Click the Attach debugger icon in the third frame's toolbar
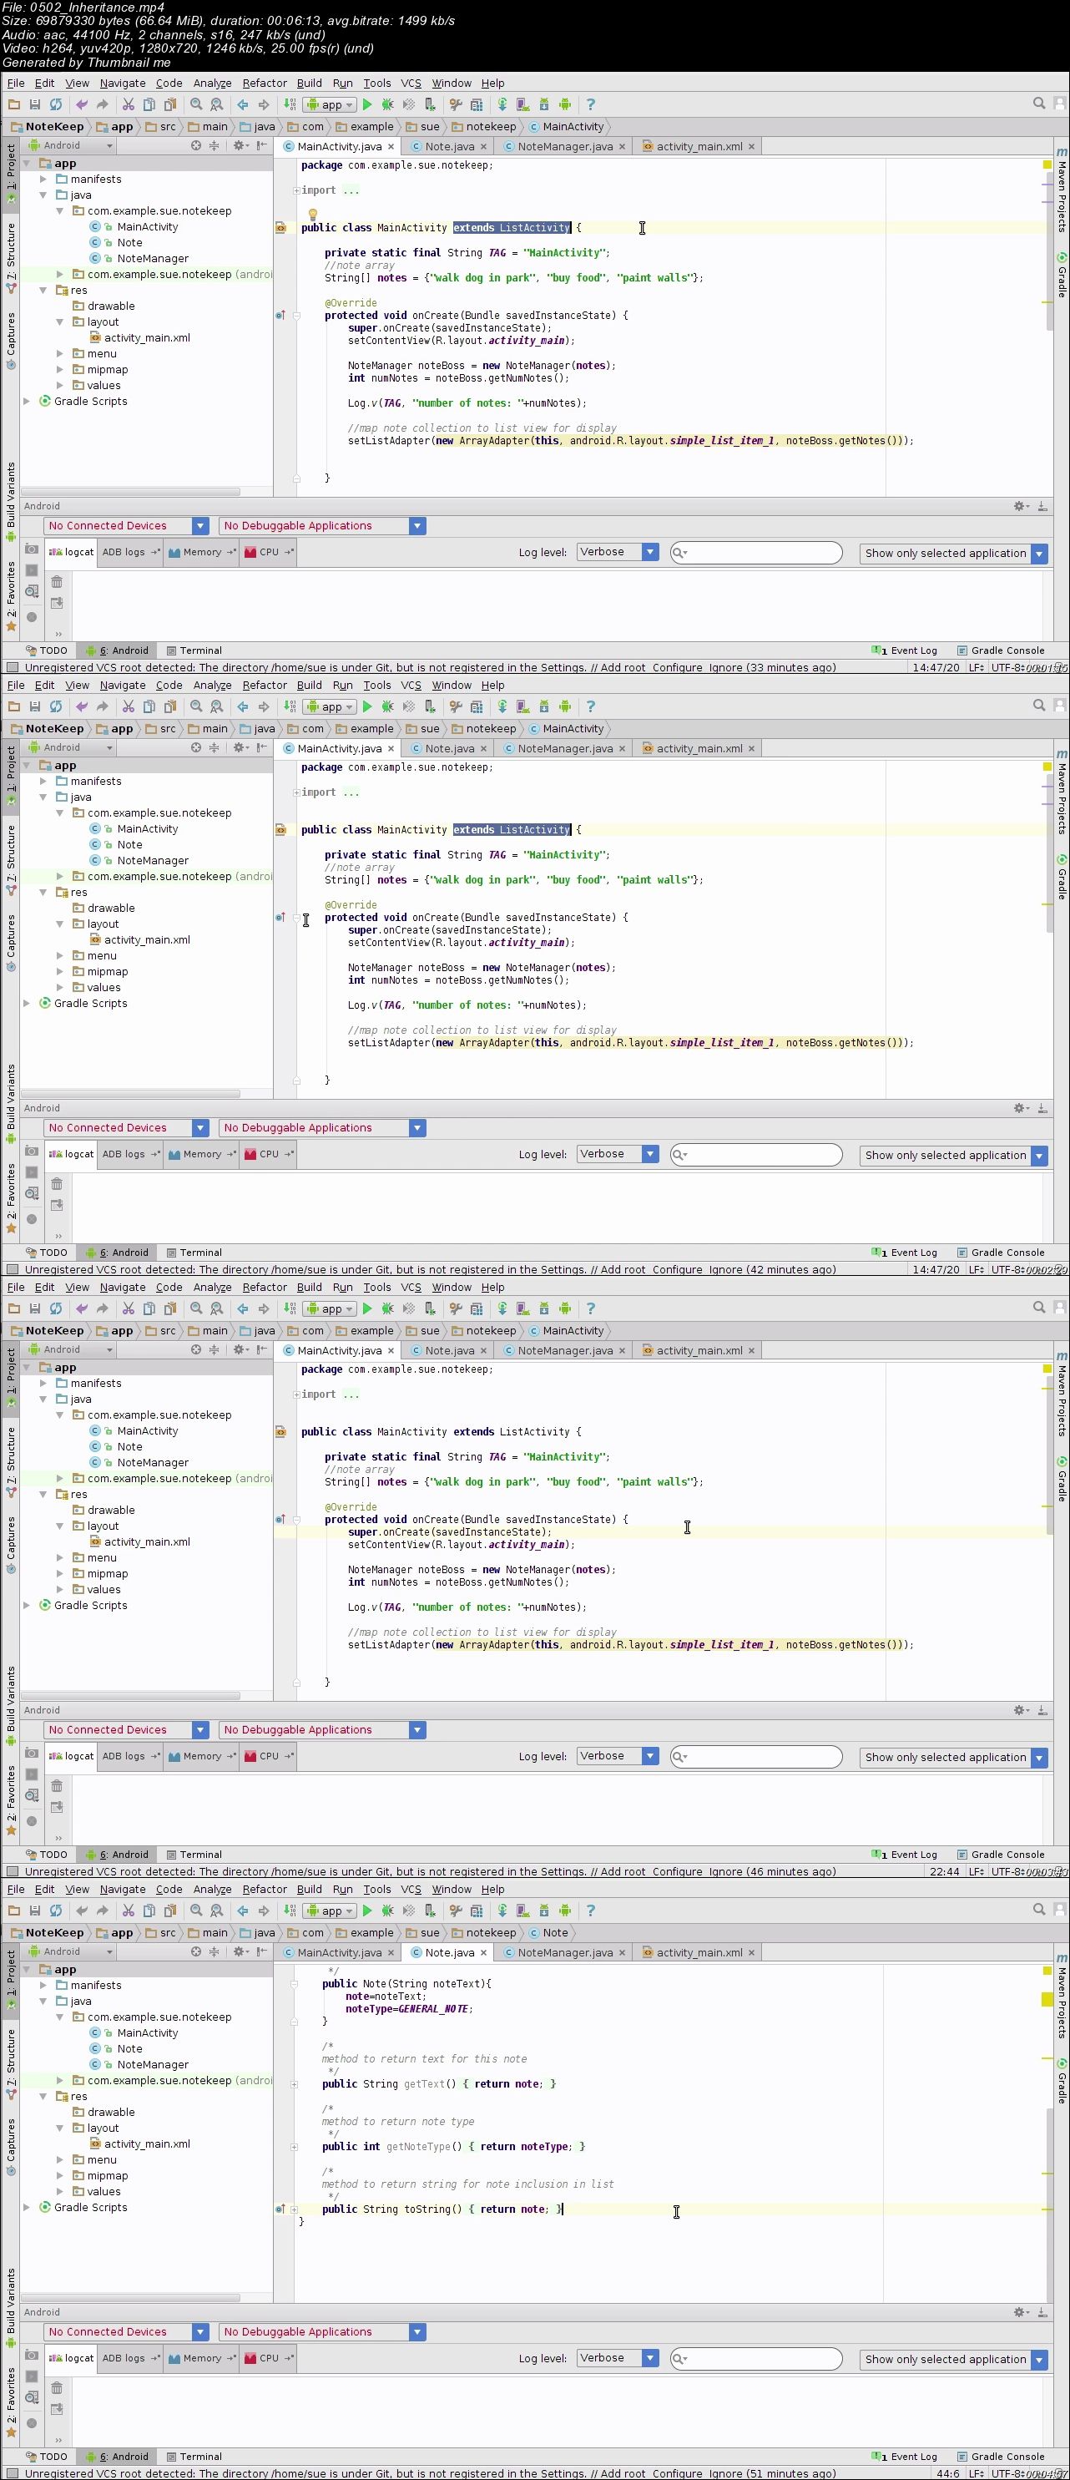 [x=430, y=1308]
